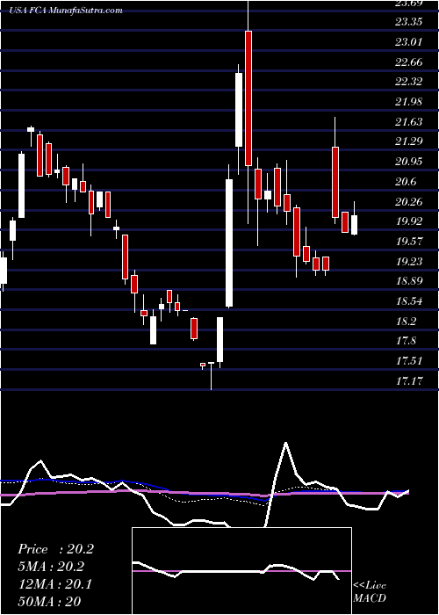Click the 18.2 price axis label
Screen dimensions: 439x615
(406, 322)
